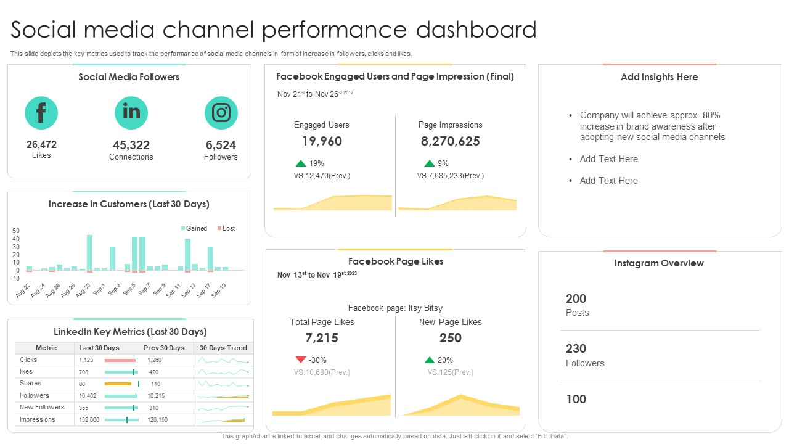Click the New Followers row label
This screenshot has width=789, height=444.
42,408
